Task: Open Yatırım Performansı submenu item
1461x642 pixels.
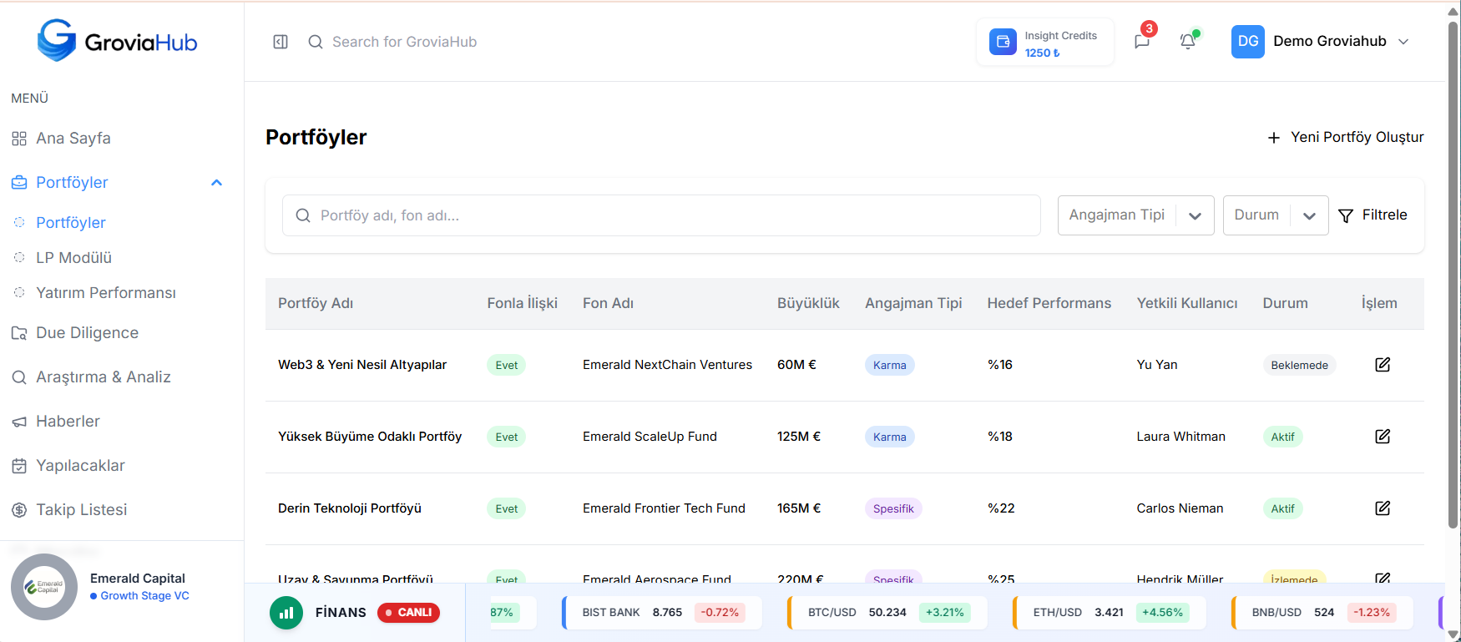Action: pyautogui.click(x=105, y=293)
